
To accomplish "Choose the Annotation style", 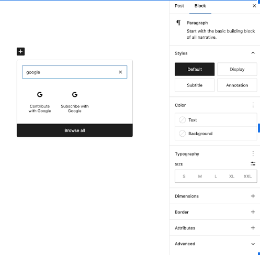I will pos(237,85).
